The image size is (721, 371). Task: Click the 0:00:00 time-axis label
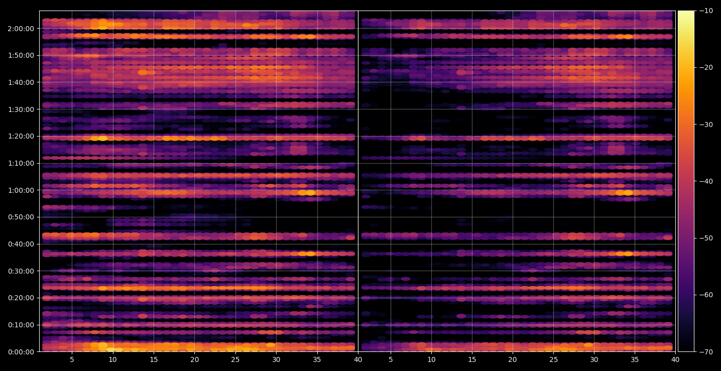point(21,352)
